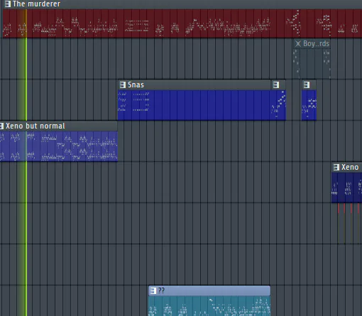Click the red notes area of The murderer

point(182,23)
